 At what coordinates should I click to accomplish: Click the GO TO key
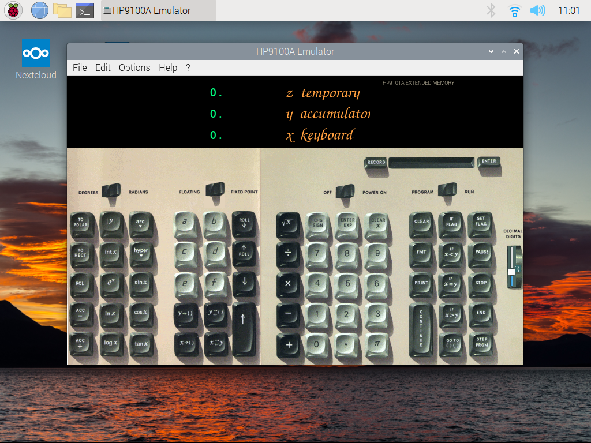452,344
